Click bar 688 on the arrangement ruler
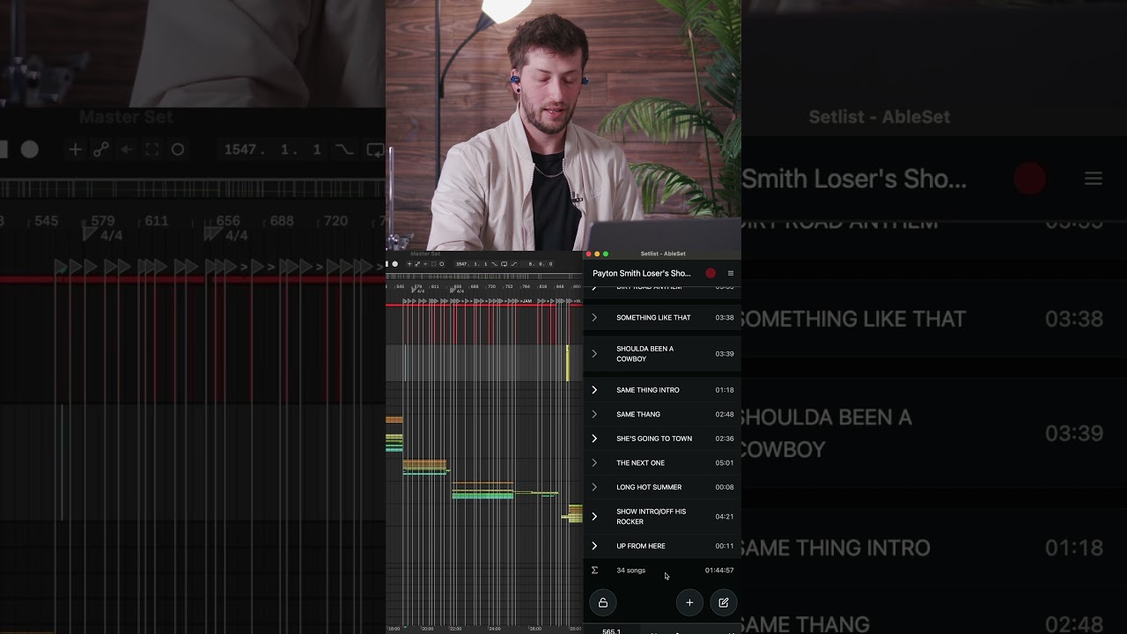The width and height of the screenshot is (1127, 634). (474, 286)
